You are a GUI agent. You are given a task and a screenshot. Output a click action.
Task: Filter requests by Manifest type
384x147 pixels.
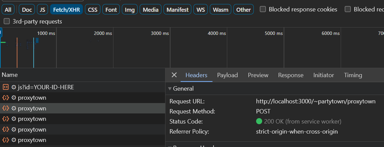[178, 9]
